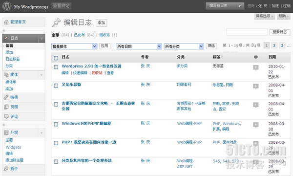
Task: Go to page 2 of posts
Action: 274,45
